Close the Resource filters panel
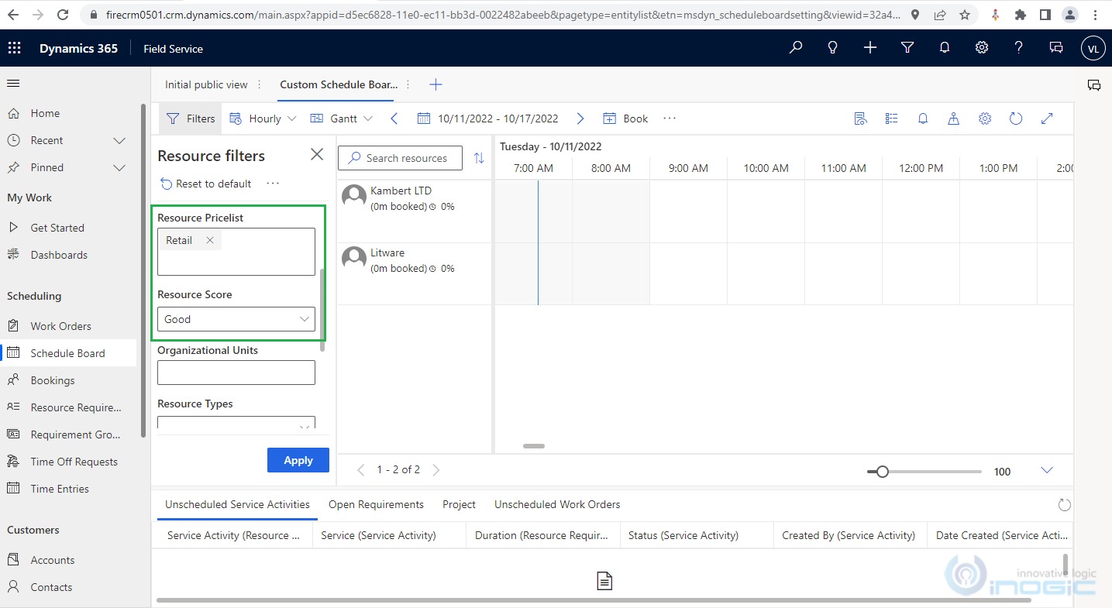The height and width of the screenshot is (608, 1112). point(316,155)
